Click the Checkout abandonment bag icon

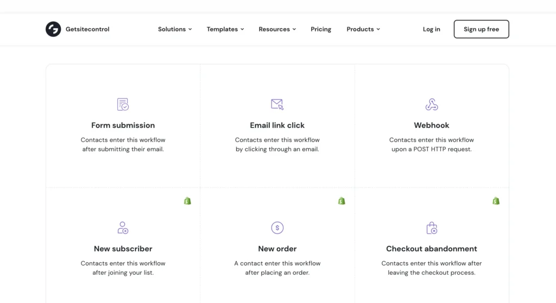coord(432,228)
